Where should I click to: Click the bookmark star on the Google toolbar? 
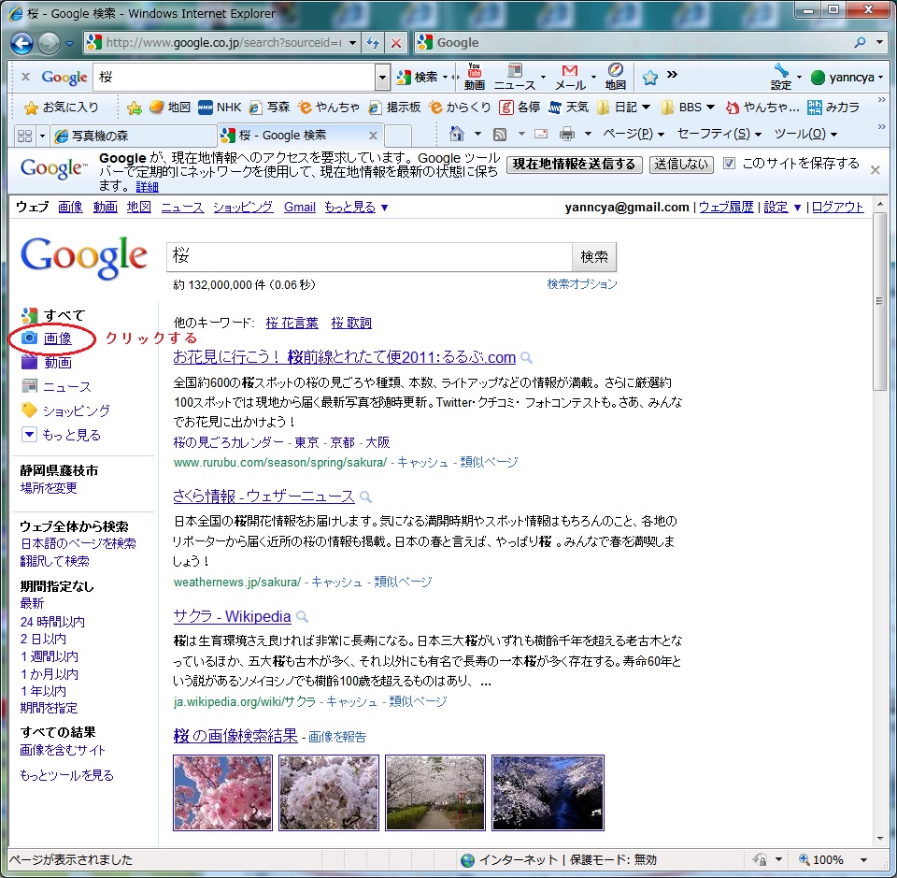pyautogui.click(x=650, y=78)
